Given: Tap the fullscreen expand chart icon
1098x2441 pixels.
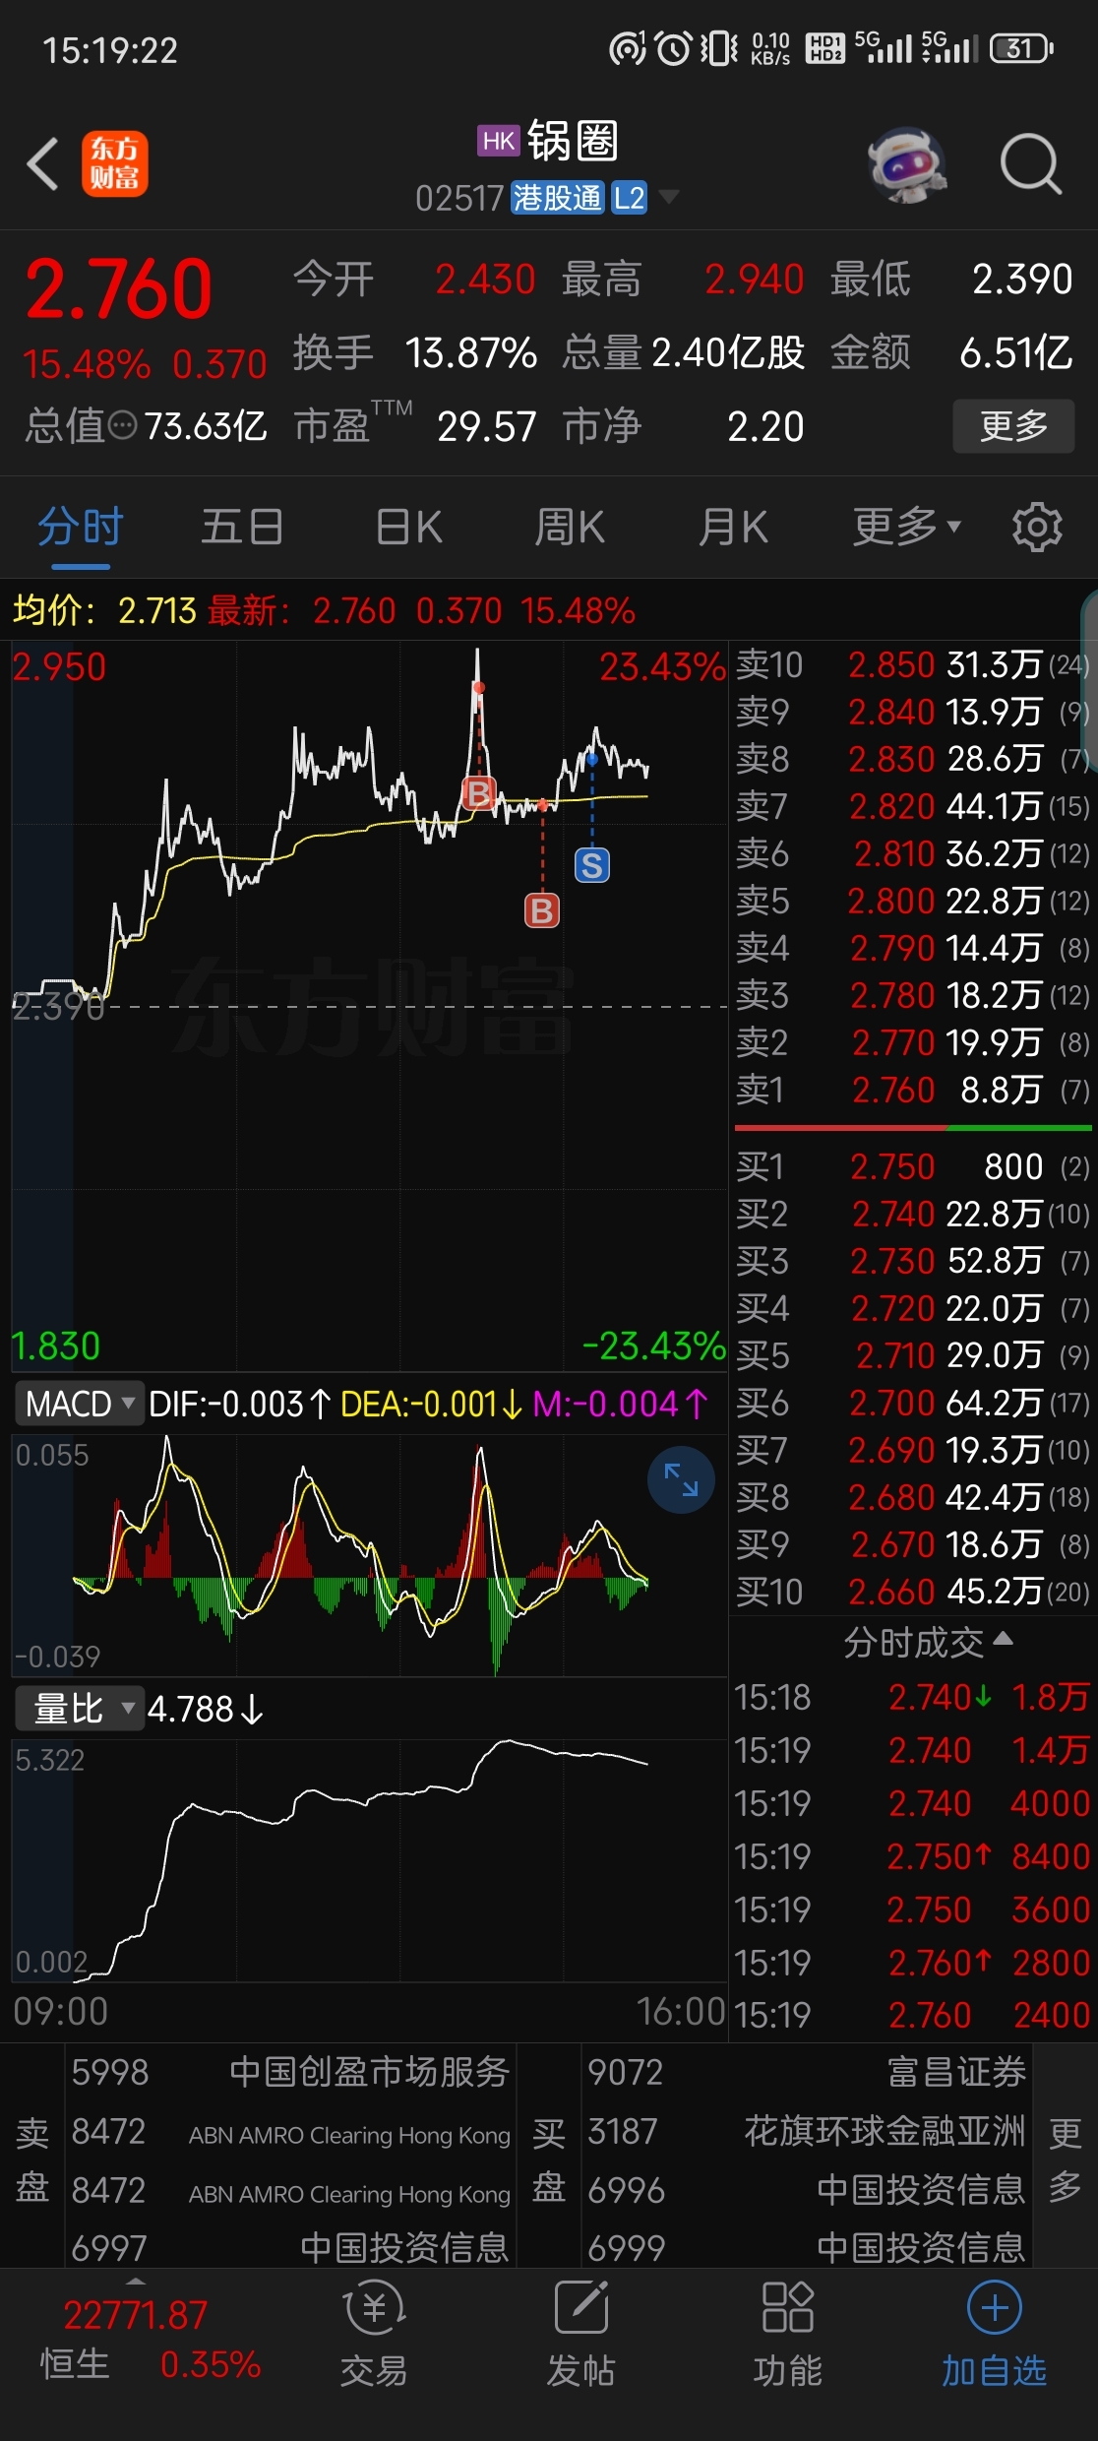Looking at the screenshot, I should coord(681,1479).
